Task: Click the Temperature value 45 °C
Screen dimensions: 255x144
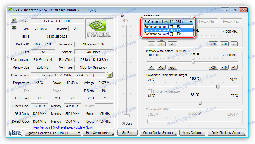Action: coord(39,83)
